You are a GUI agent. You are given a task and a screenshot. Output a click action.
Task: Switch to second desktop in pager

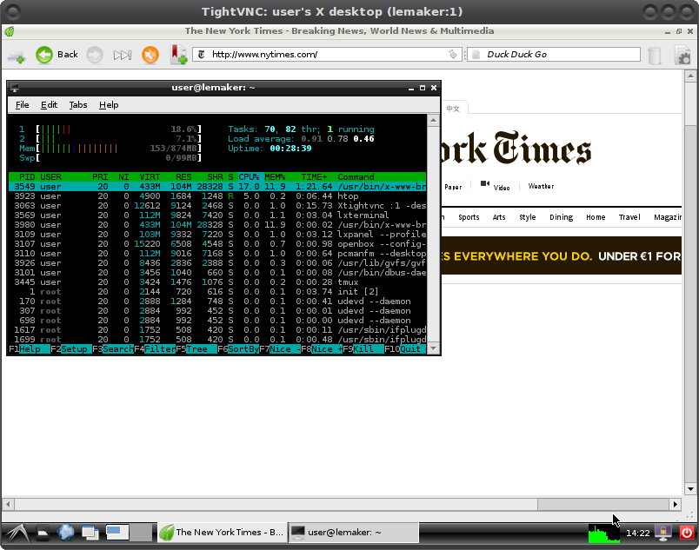141,533
